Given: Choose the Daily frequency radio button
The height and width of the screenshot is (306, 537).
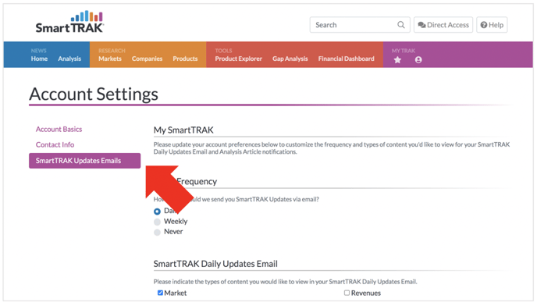Looking at the screenshot, I should tap(157, 212).
